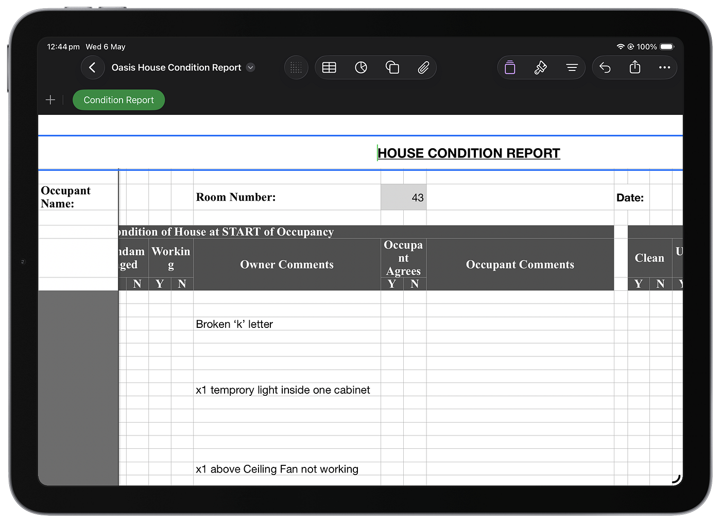Tap the '100%' battery percentage text
This screenshot has height=524, width=721.
647,46
